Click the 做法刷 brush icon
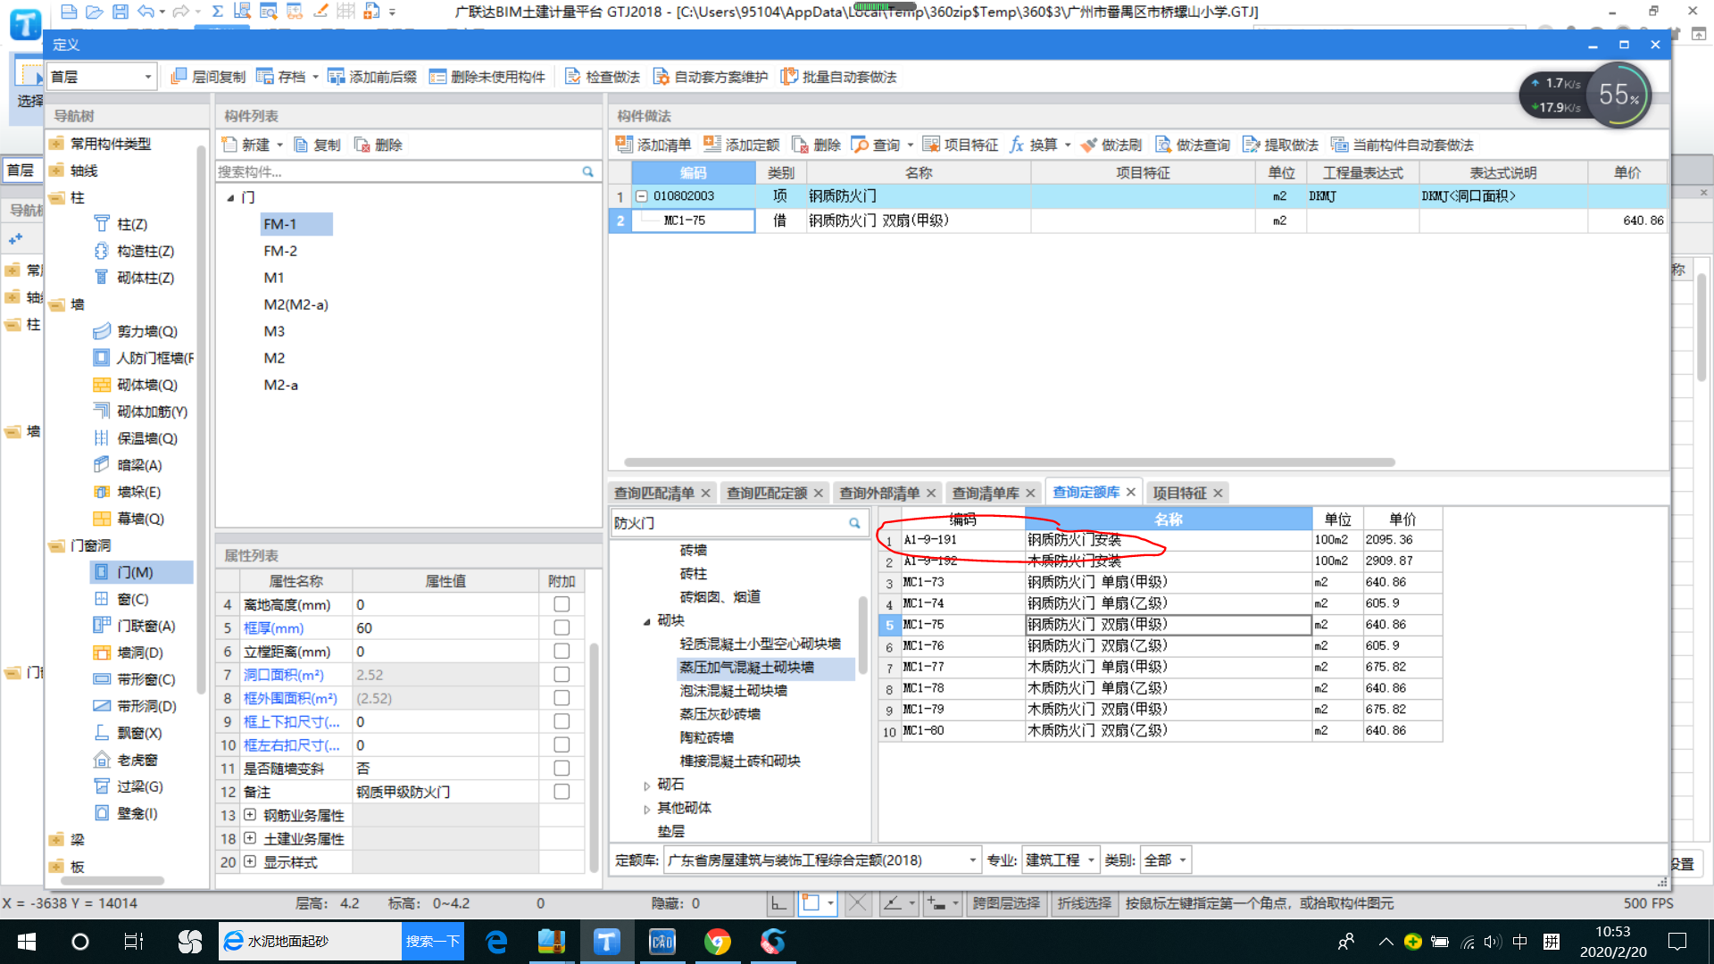Screen dimensions: 1714x964 click(1088, 145)
